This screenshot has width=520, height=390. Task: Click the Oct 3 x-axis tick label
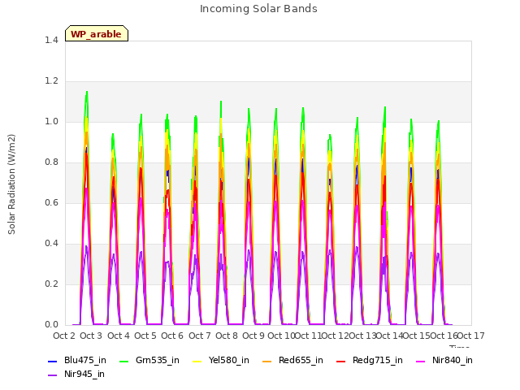click(91, 336)
